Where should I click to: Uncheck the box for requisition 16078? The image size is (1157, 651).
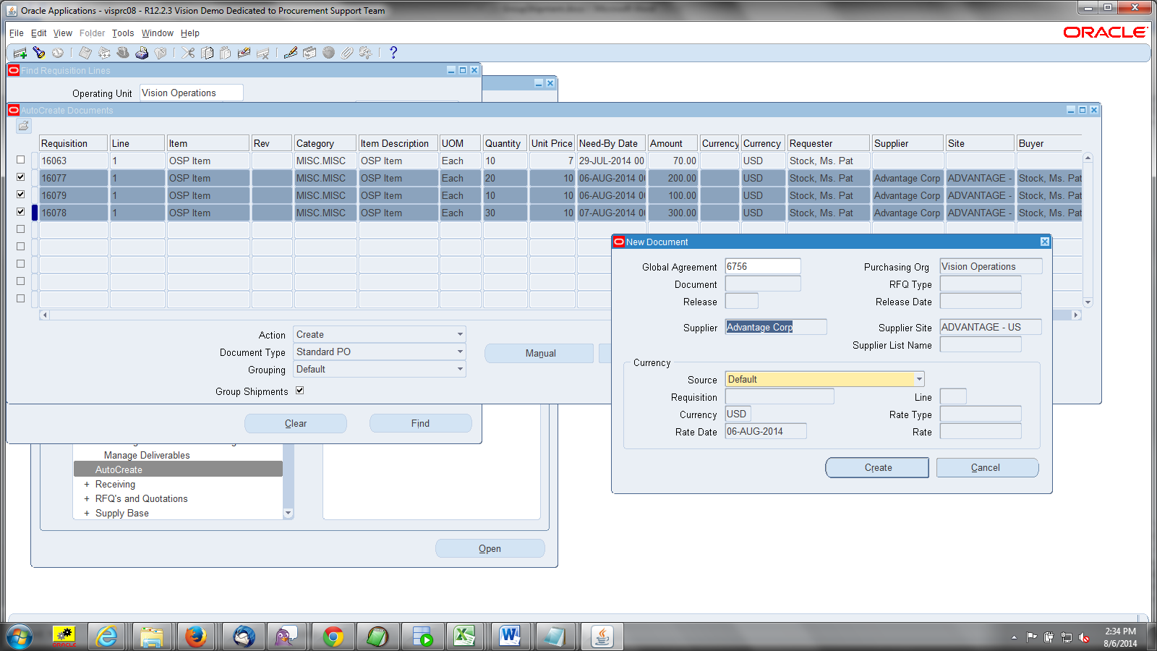[20, 212]
